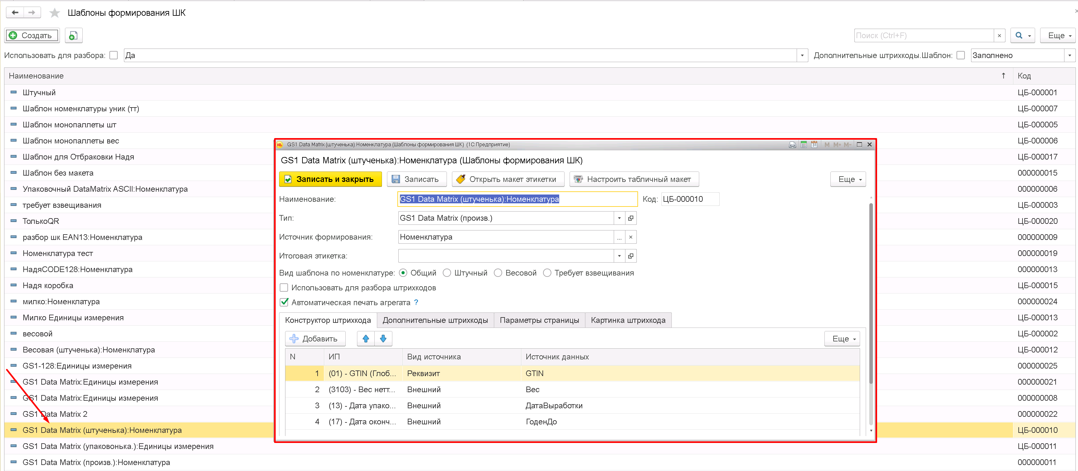Image resolution: width=1078 pixels, height=471 pixels.
Task: Move barcode row up with blue arrow
Action: point(366,339)
